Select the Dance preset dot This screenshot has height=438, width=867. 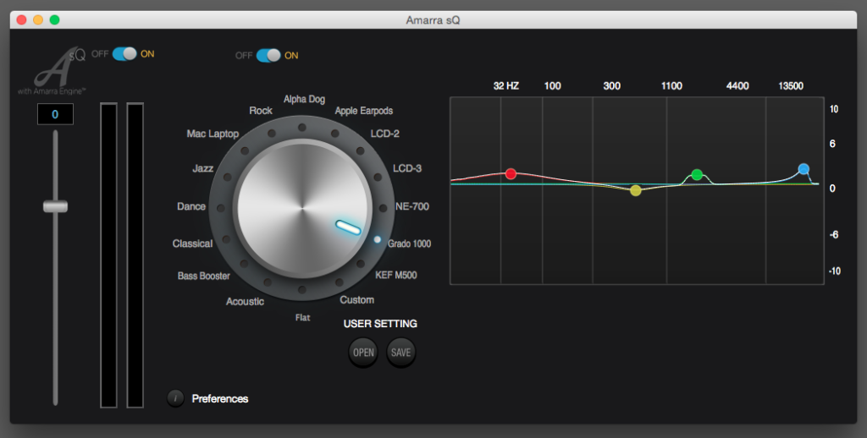(221, 208)
